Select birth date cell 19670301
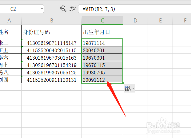The height and width of the screenshot is (138, 191). [x=102, y=57]
